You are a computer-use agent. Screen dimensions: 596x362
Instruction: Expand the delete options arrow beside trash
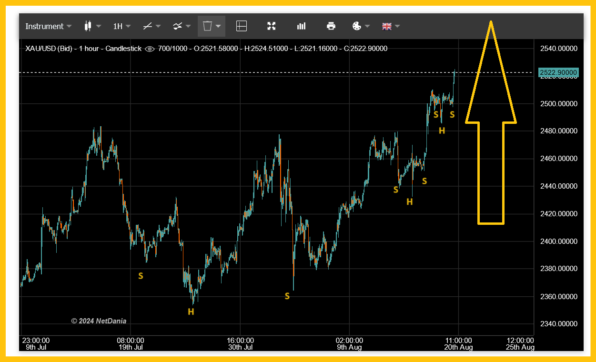(x=219, y=26)
